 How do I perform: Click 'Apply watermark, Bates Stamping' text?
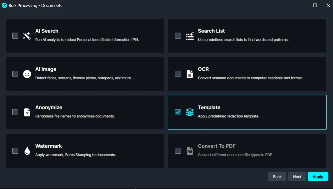[76, 155]
